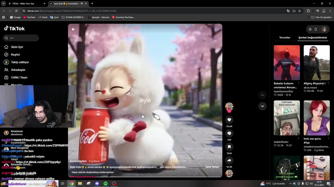Open the Chrome extensions puzzle icon
The width and height of the screenshot is (334, 187).
(x=308, y=11)
